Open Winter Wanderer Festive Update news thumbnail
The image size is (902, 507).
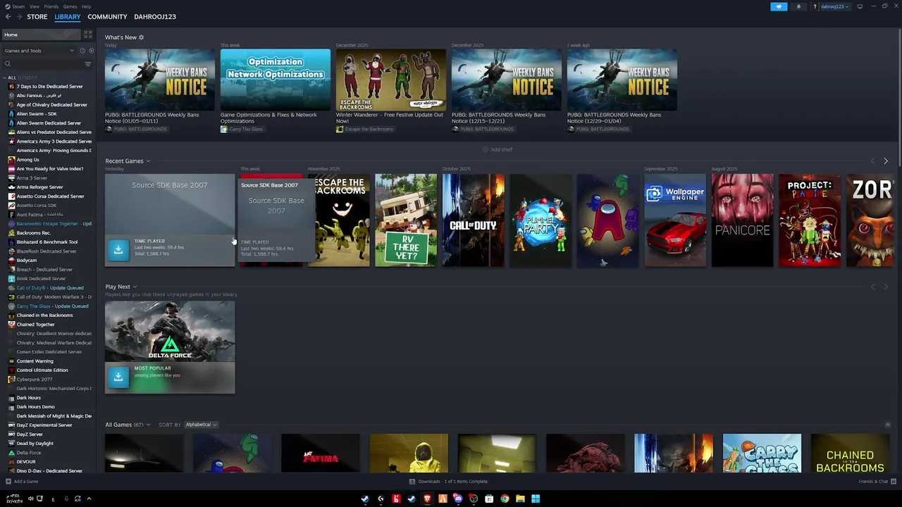click(391, 80)
